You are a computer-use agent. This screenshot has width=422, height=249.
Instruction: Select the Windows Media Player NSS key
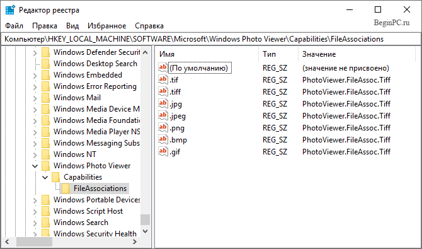click(96, 132)
